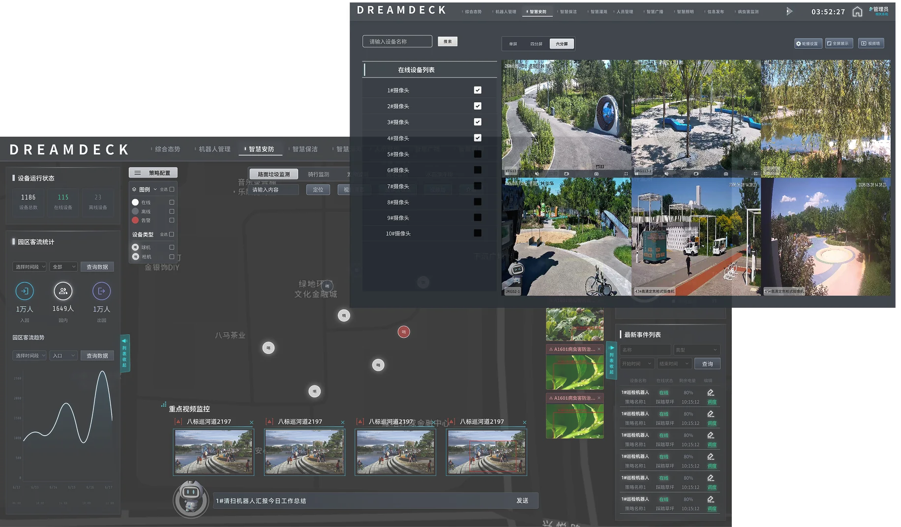This screenshot has width=901, height=527.
Task: Click the 全屏展示 fullscreen display button
Action: coord(839,43)
